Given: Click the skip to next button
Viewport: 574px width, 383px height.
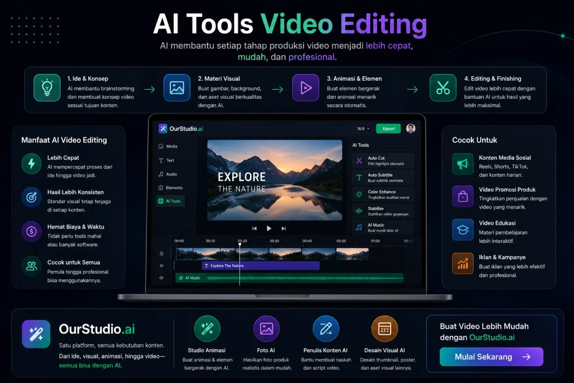Looking at the screenshot, I should (x=283, y=228).
